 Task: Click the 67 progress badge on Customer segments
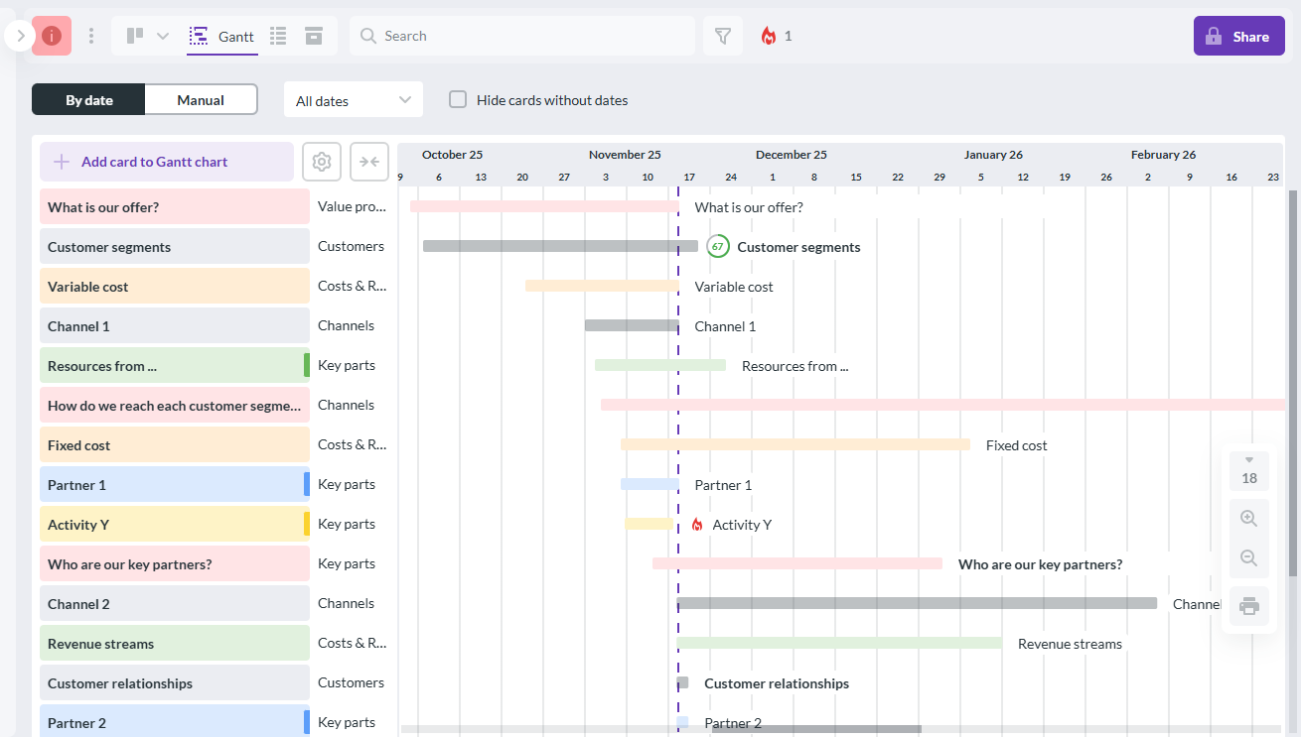tap(718, 246)
